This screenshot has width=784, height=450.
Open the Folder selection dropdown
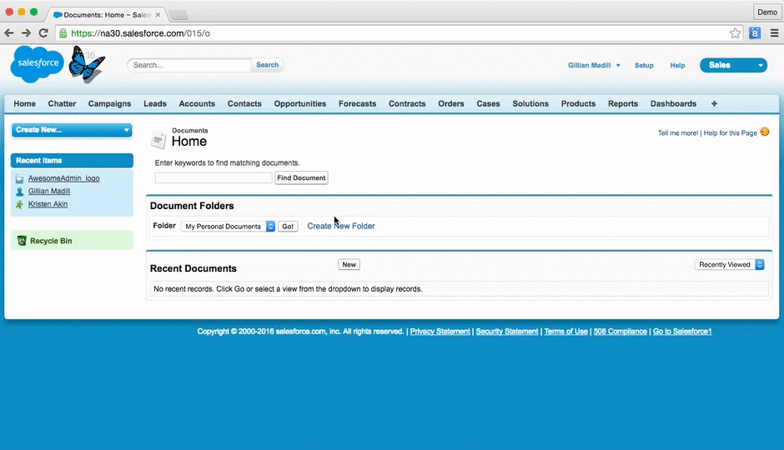click(x=228, y=226)
